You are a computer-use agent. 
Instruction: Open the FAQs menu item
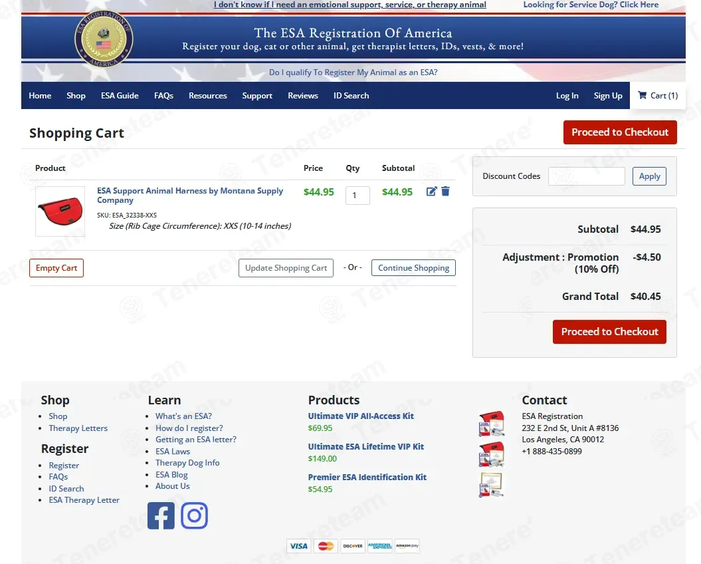click(x=163, y=96)
